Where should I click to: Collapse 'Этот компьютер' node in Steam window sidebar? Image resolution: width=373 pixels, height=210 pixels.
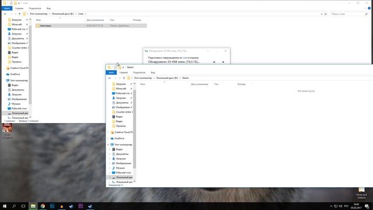(108, 145)
